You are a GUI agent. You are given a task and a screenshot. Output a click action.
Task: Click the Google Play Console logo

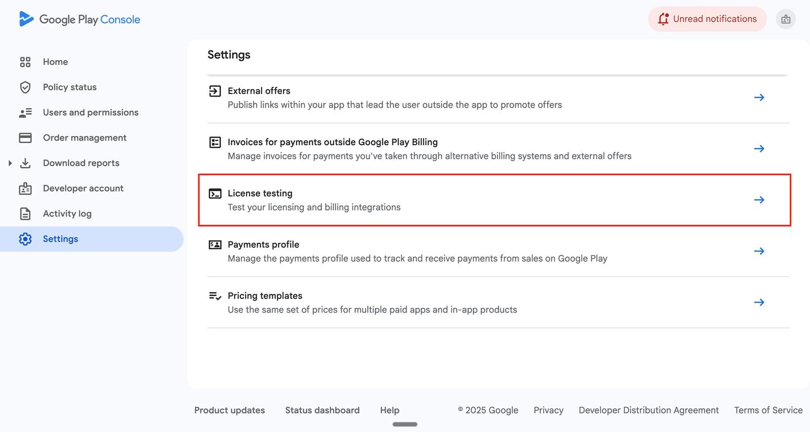(x=79, y=19)
